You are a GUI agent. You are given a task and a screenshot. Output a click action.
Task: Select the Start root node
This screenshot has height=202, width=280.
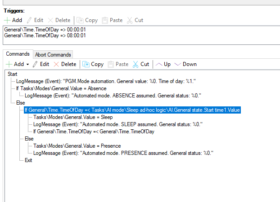pos(13,74)
